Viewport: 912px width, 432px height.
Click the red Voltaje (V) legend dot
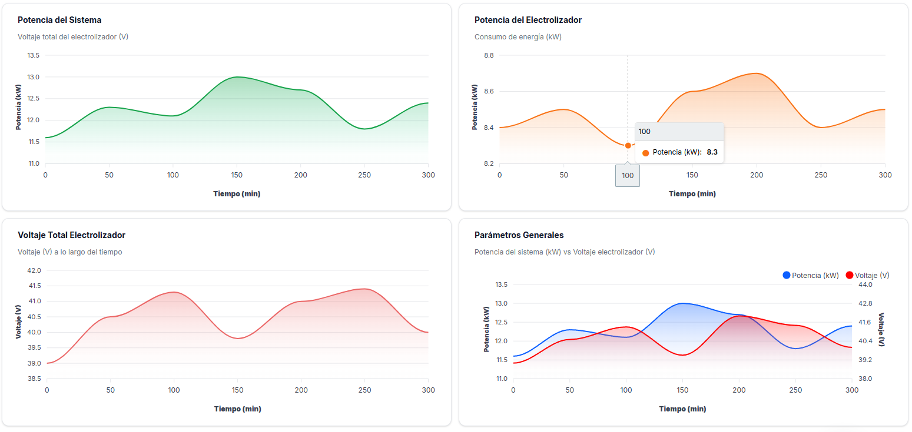point(849,275)
